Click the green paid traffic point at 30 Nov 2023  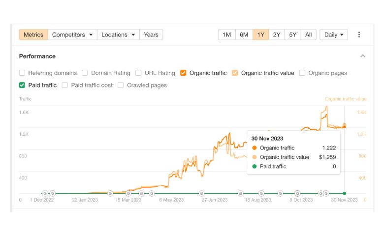(x=345, y=193)
